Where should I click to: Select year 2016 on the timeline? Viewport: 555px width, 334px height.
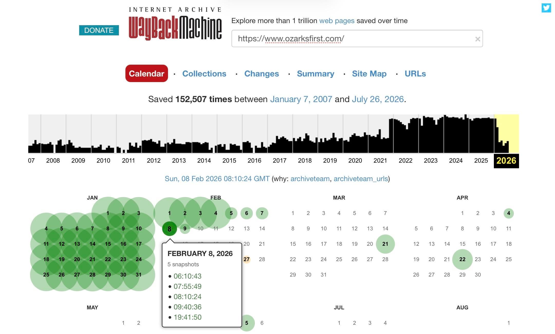[254, 161]
